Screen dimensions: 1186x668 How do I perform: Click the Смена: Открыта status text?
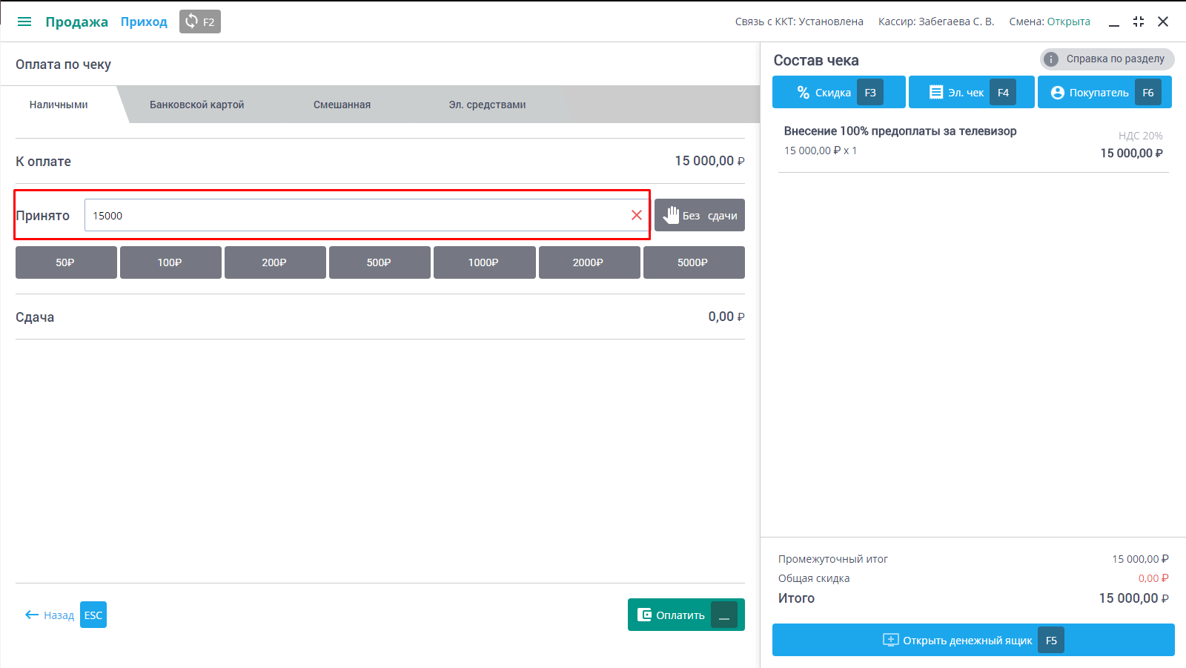tap(1050, 22)
